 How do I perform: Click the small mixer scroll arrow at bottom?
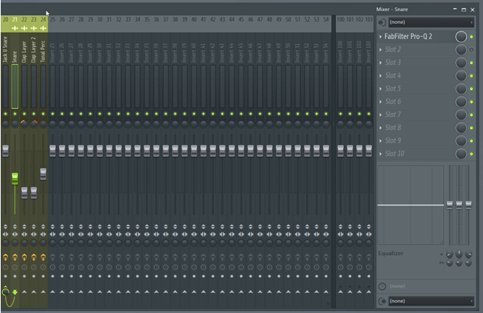coord(328,304)
